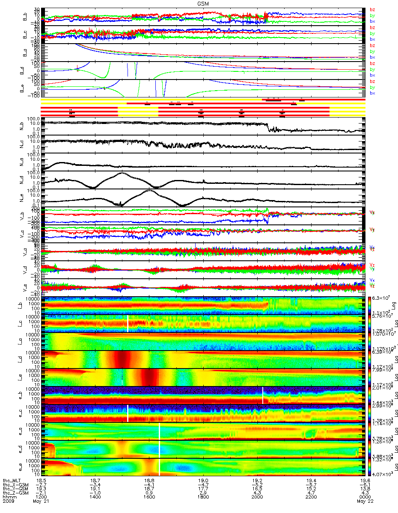Click the N_c density axis label

point(21,144)
